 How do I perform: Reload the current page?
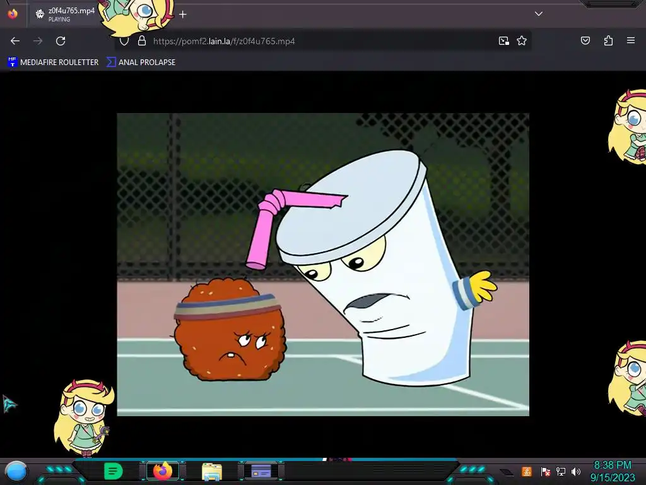[x=61, y=41]
